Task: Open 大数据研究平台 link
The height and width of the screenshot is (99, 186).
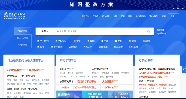Action: click(100, 69)
